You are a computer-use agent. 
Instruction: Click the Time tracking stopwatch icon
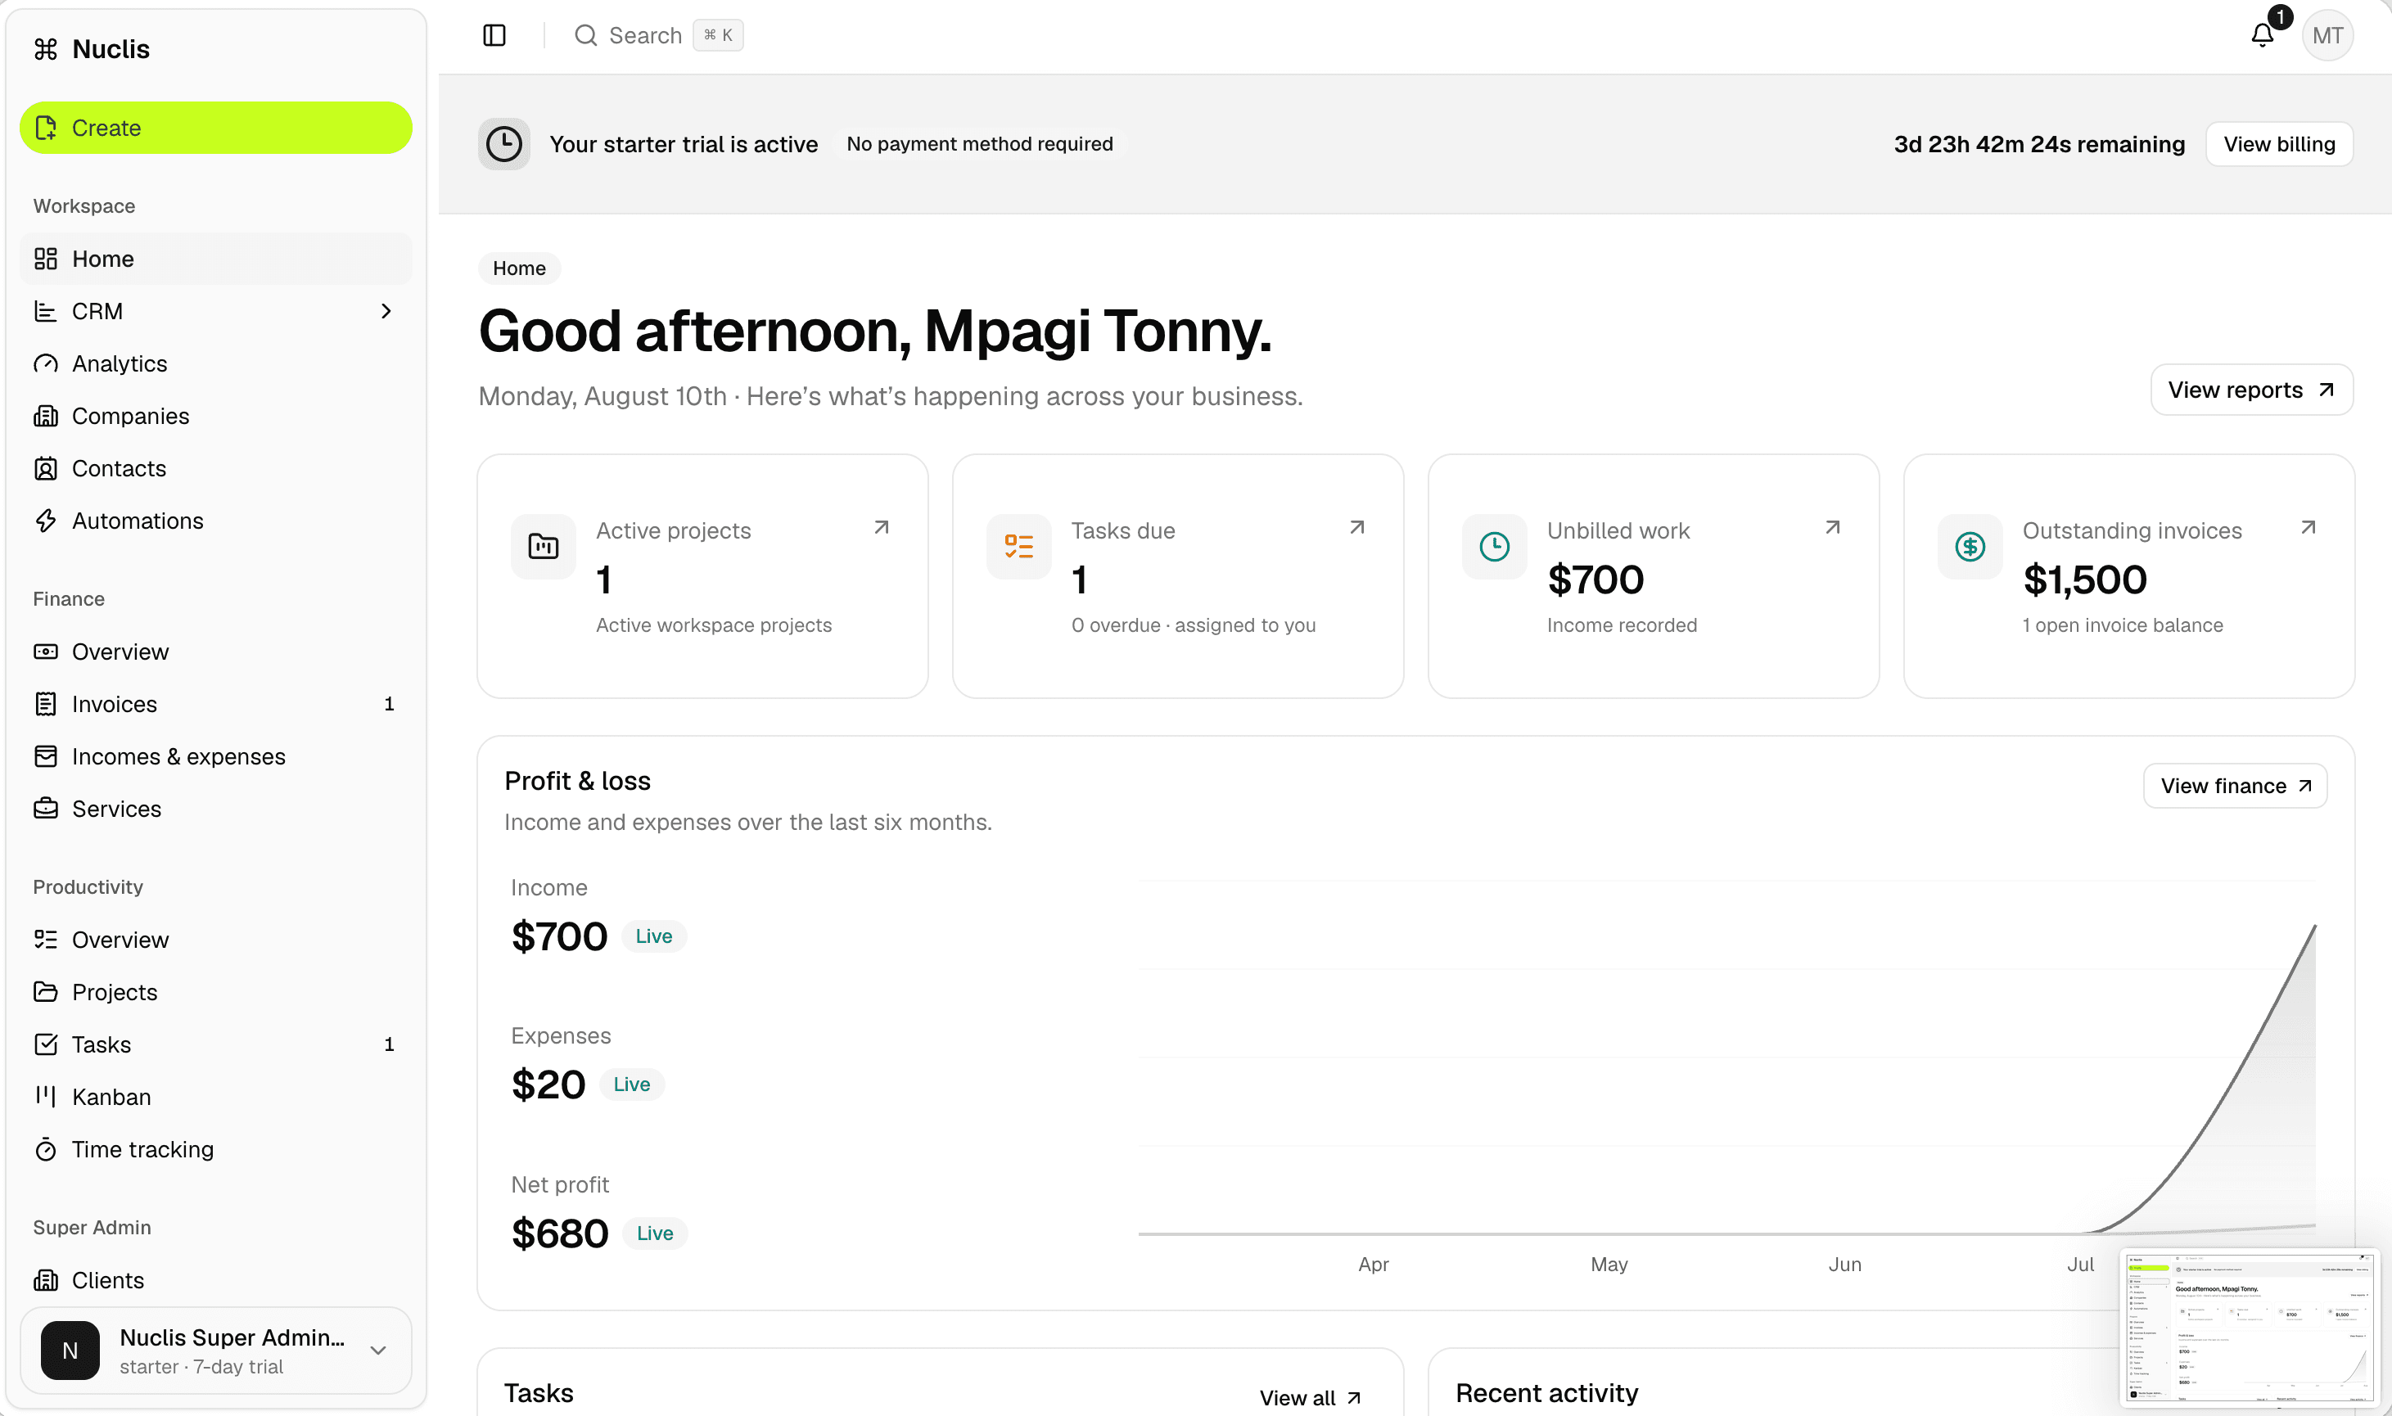pyautogui.click(x=46, y=1149)
